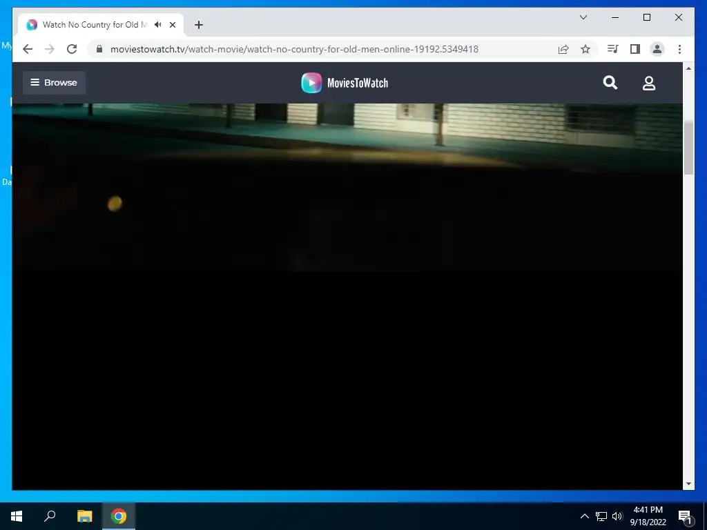
Task: Minimize the Chrome window
Action: (615, 17)
